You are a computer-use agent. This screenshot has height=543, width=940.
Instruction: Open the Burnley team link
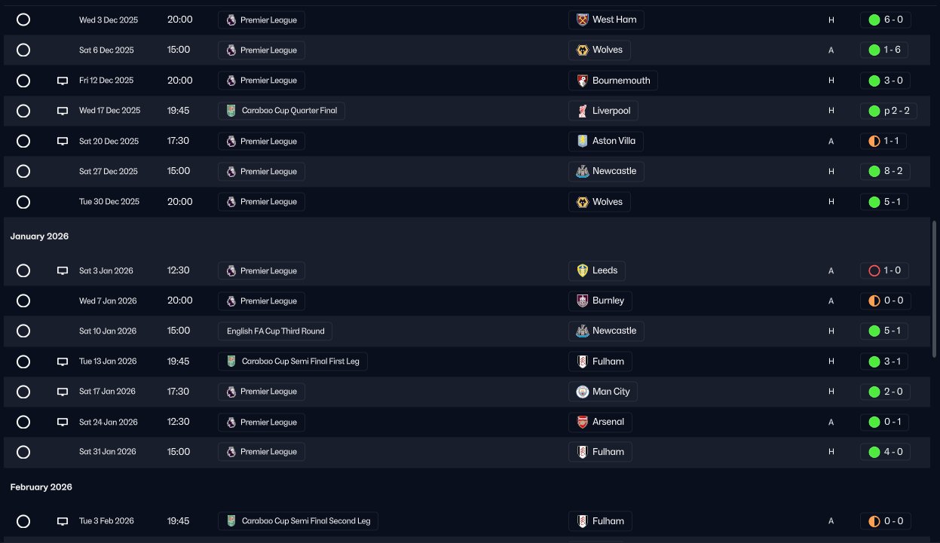pyautogui.click(x=600, y=300)
